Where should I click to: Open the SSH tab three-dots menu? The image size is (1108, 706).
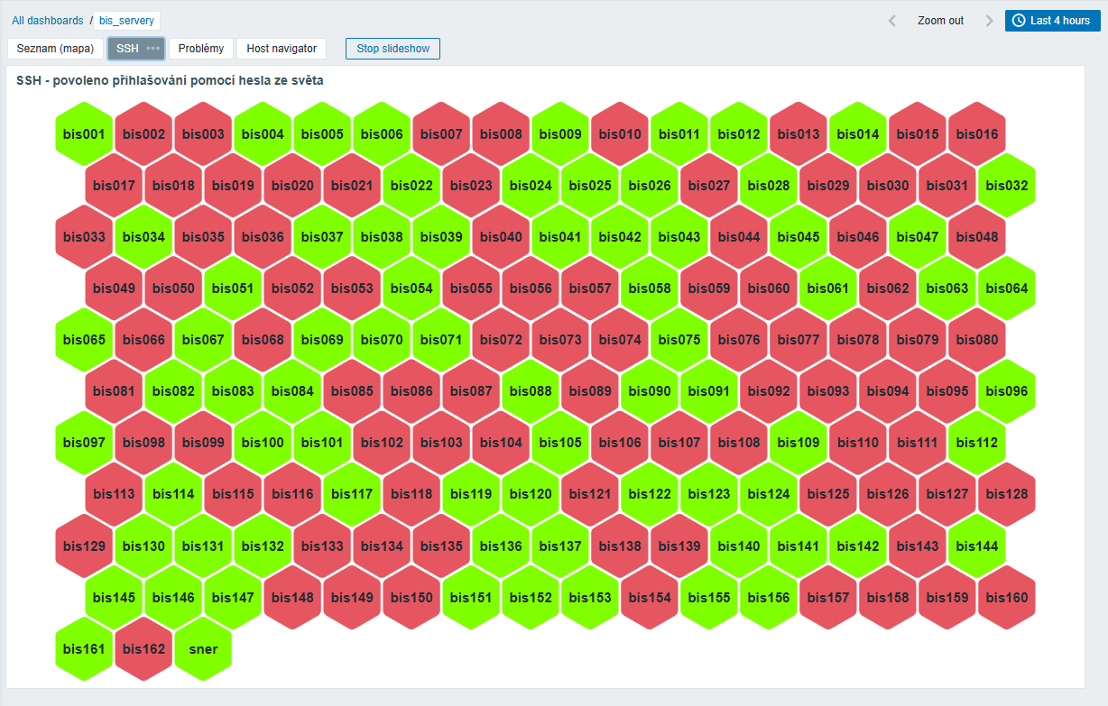[153, 49]
